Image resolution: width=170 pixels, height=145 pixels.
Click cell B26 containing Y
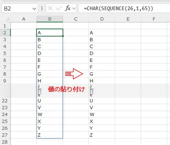[50, 128]
